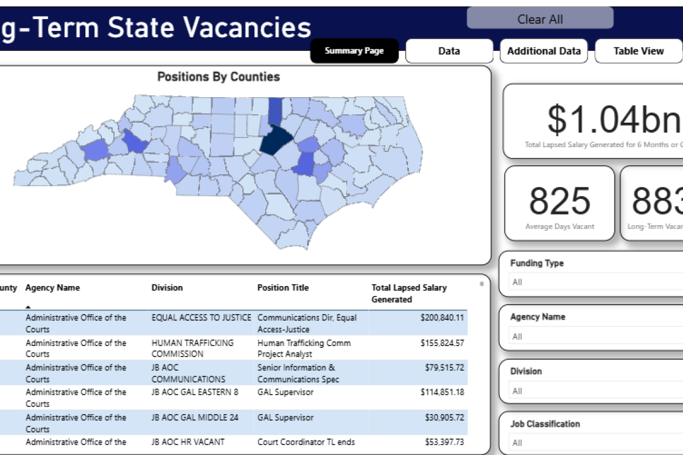Screen dimensions: 683x455
Task: Sort by the Division column header
Action: click(167, 288)
